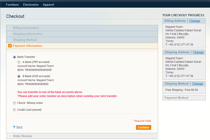Select the Bank Transfer payment option

[x=14, y=57]
